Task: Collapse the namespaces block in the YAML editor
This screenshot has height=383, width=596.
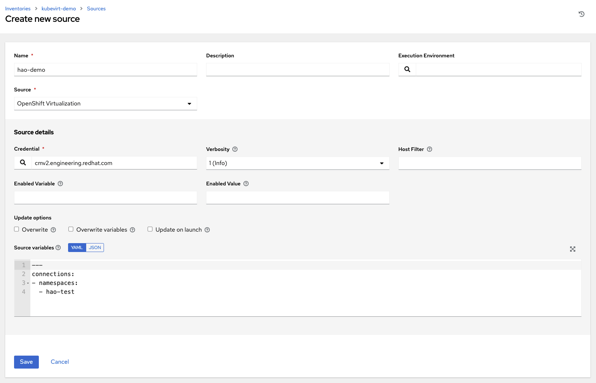Action: pyautogui.click(x=28, y=283)
